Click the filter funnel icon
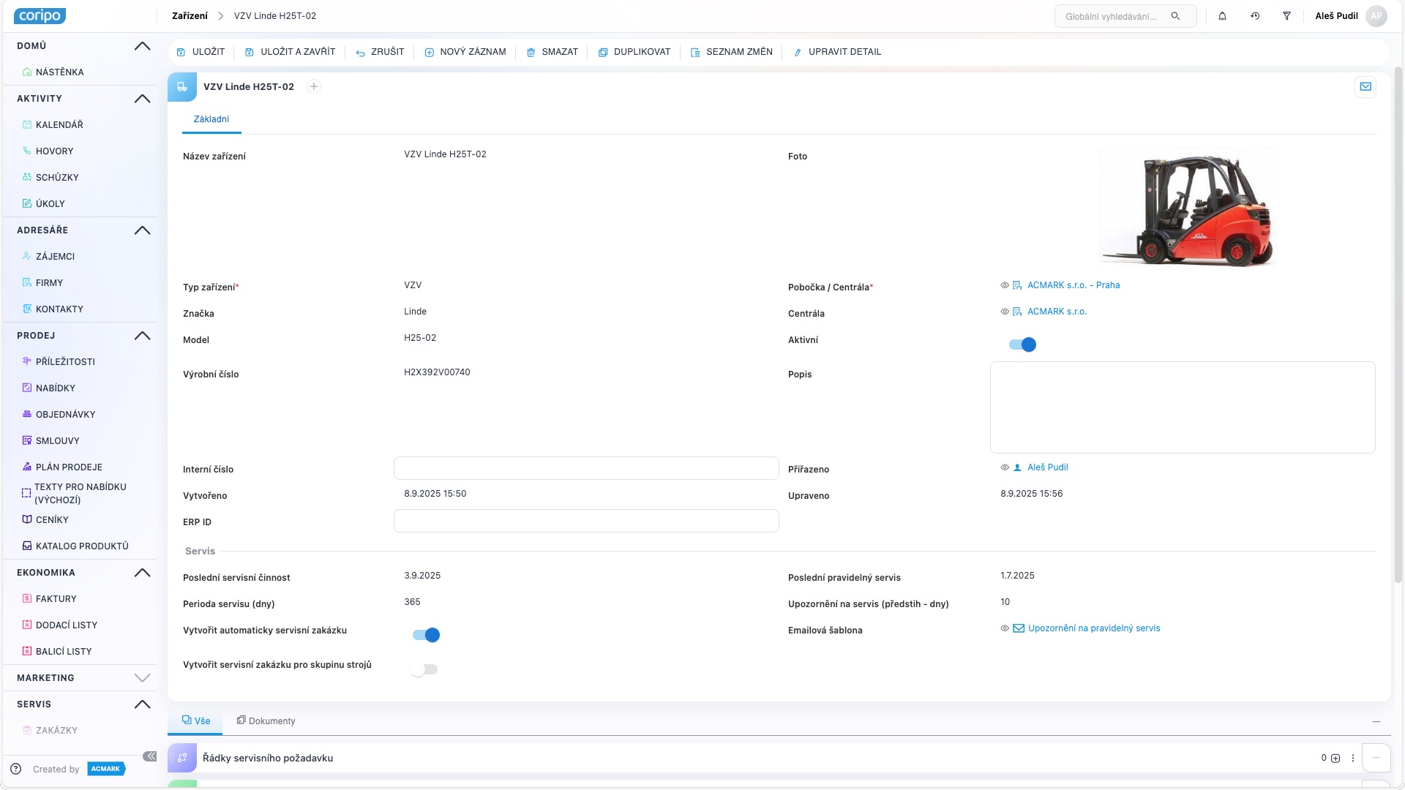Viewport: 1405px width, 790px height. (1286, 16)
